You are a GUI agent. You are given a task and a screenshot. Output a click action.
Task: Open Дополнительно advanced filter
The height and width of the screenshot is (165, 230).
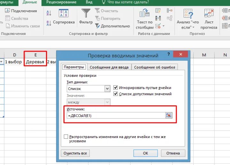click(x=112, y=26)
